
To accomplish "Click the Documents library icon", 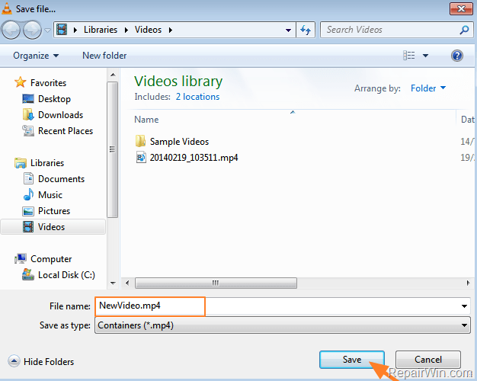I will [x=28, y=178].
